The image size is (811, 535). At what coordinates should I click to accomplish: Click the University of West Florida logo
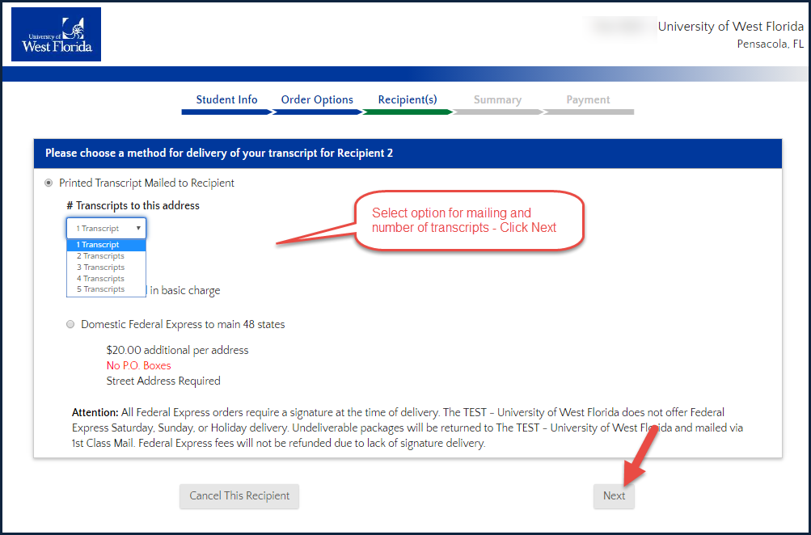(x=56, y=34)
